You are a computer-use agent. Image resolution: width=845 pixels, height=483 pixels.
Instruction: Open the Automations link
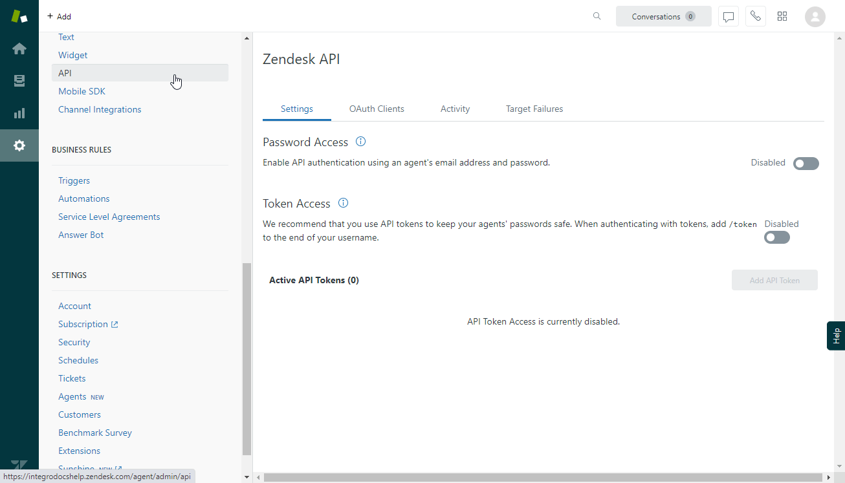(84, 199)
